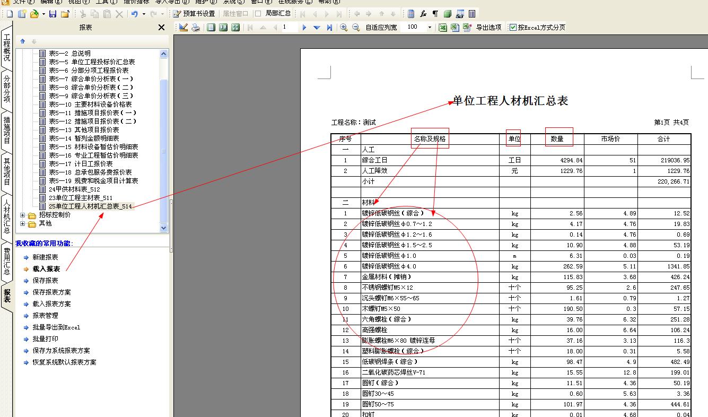Zoom out of the report preview
This screenshot has width=708, height=417.
(356, 27)
